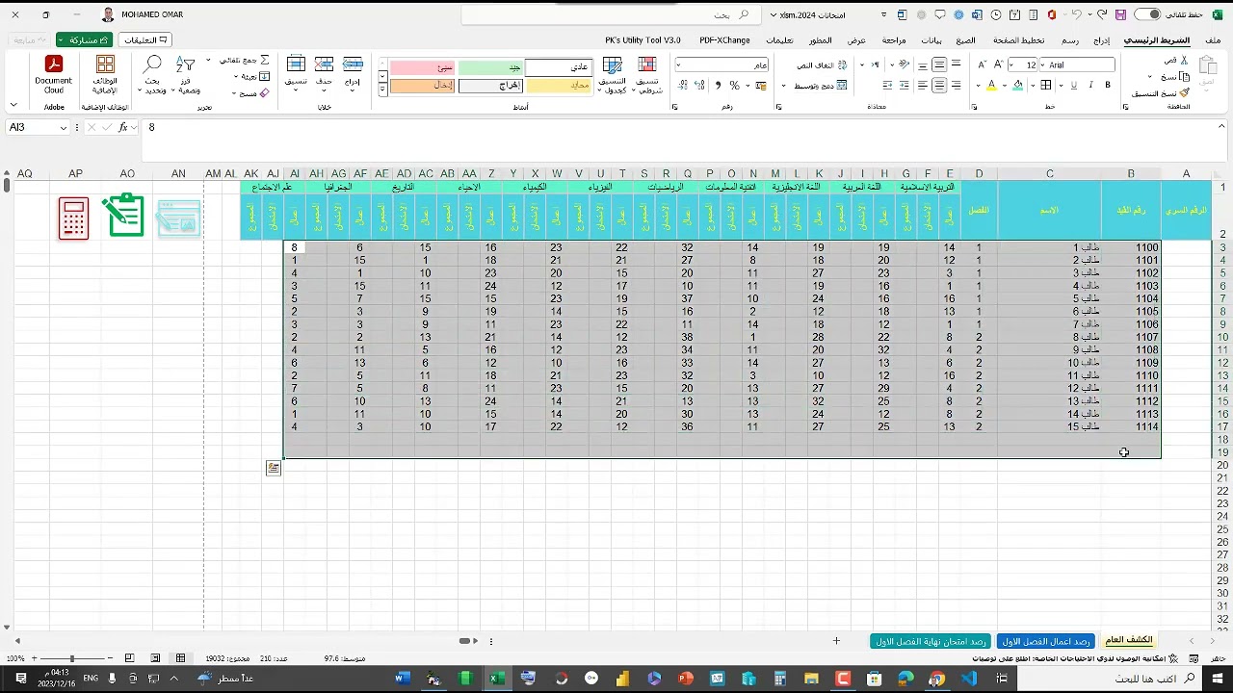Click Wrap Text button

[x=822, y=64]
